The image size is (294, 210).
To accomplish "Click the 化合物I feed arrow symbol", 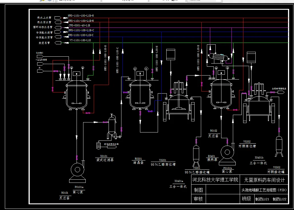I will point(40,56).
